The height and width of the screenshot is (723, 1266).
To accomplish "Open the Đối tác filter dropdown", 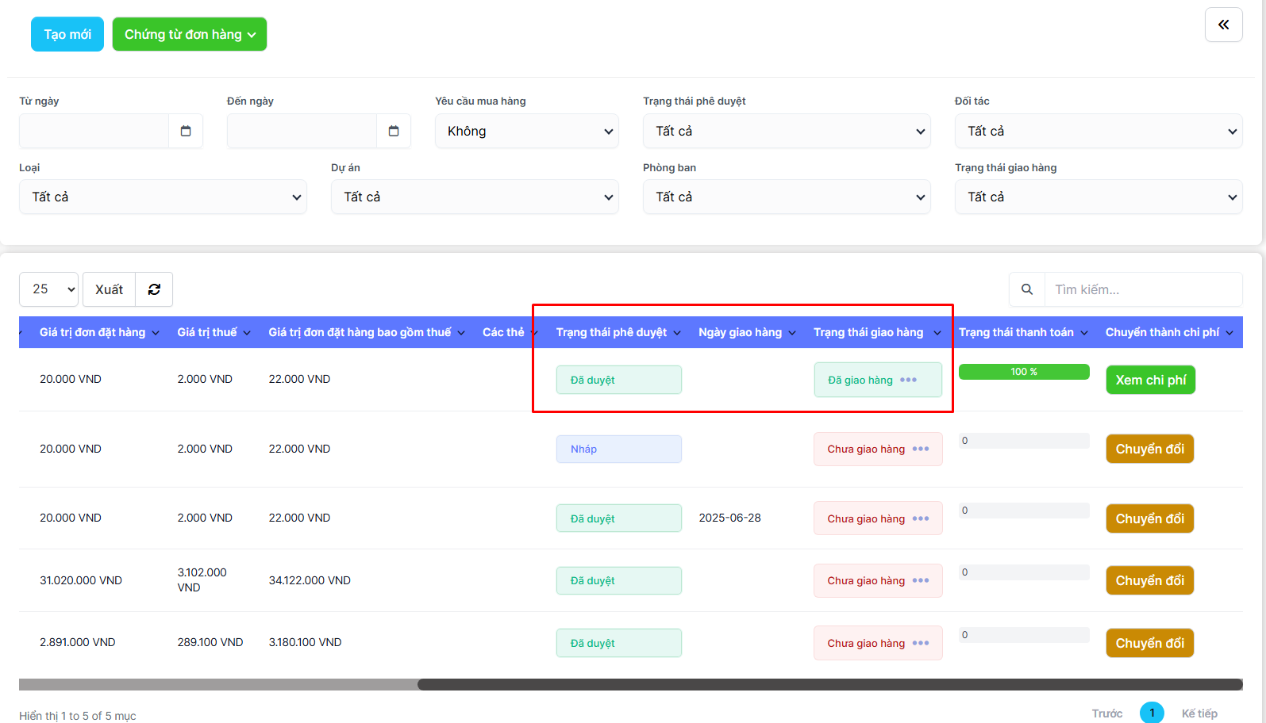I will click(1099, 131).
